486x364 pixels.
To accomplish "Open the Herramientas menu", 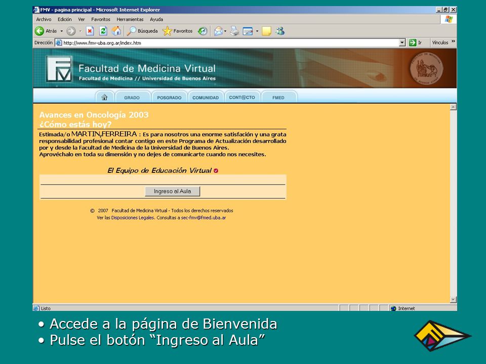I will click(x=130, y=19).
